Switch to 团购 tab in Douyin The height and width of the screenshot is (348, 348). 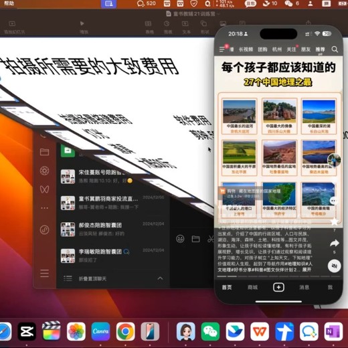click(262, 50)
